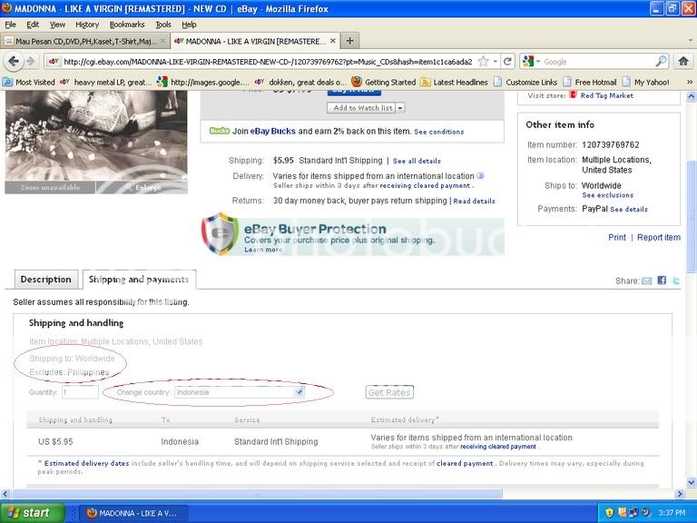The width and height of the screenshot is (697, 523).
Task: Open the File menu
Action: point(10,25)
